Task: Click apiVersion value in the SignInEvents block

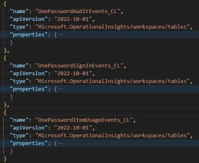Action: (x=73, y=74)
